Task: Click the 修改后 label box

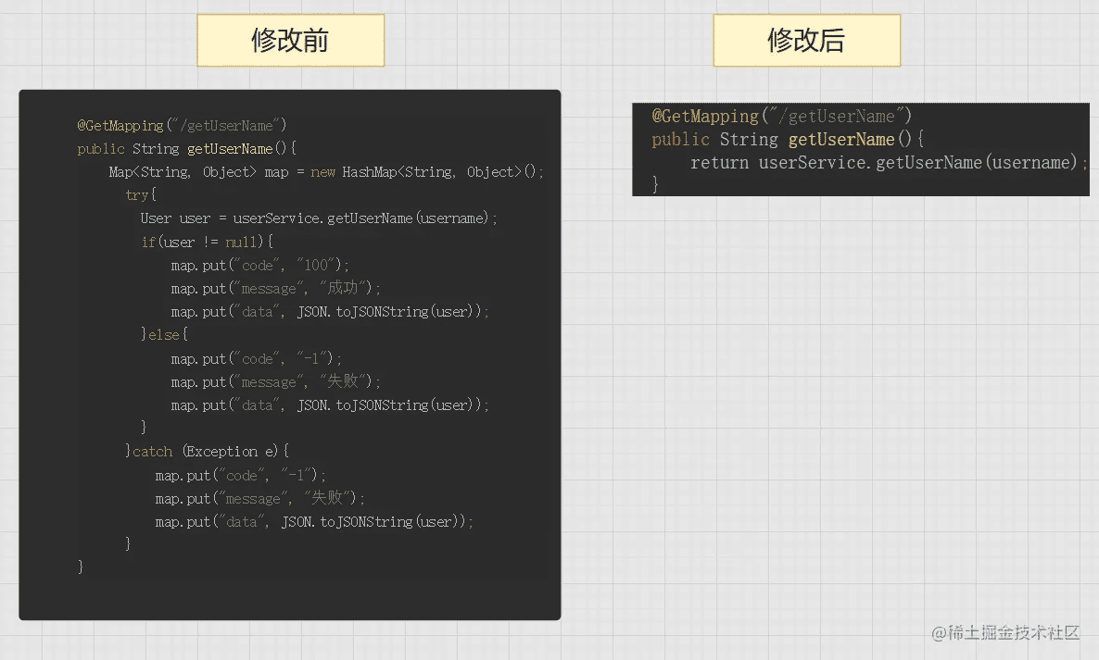Action: coord(806,41)
